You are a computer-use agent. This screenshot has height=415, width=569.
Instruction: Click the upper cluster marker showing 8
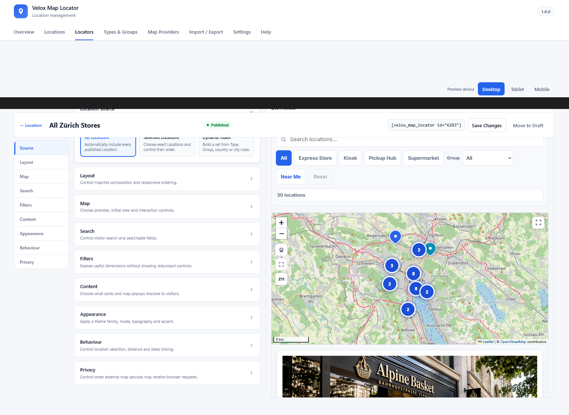pos(413,273)
